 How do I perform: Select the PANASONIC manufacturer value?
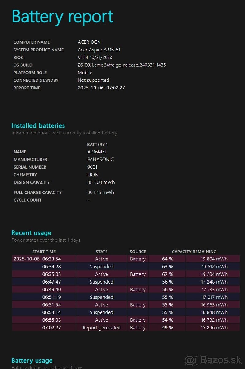[100, 160]
